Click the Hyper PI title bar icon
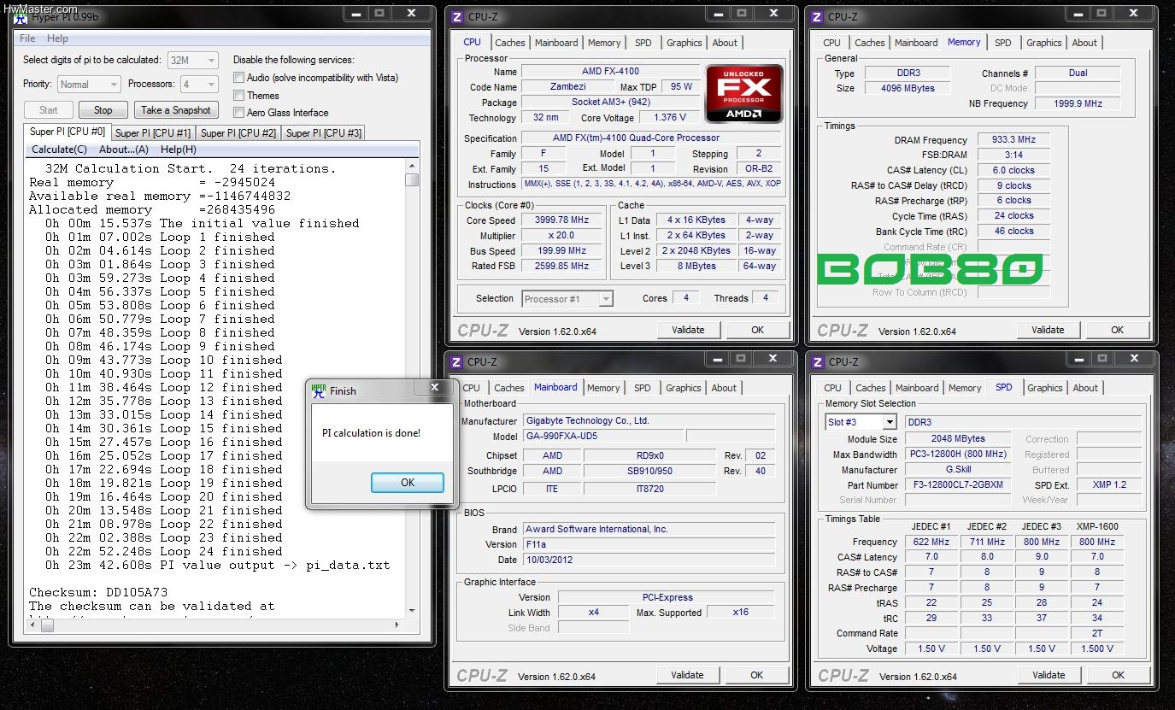1175x710 pixels. (21, 16)
